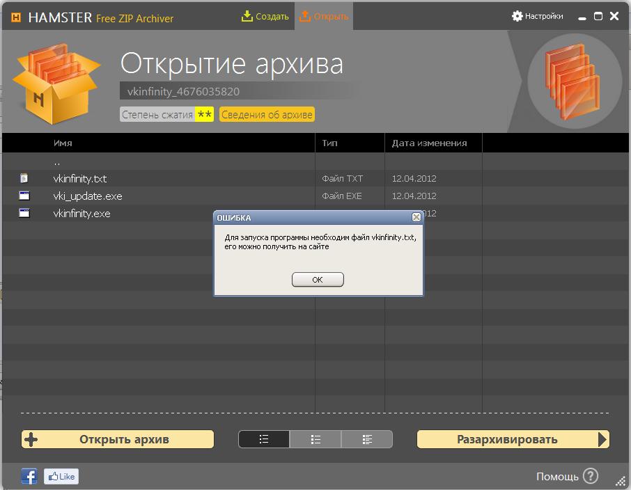Select the file vki_update.exe
Image resolution: width=631 pixels, height=490 pixels.
pyautogui.click(x=88, y=196)
